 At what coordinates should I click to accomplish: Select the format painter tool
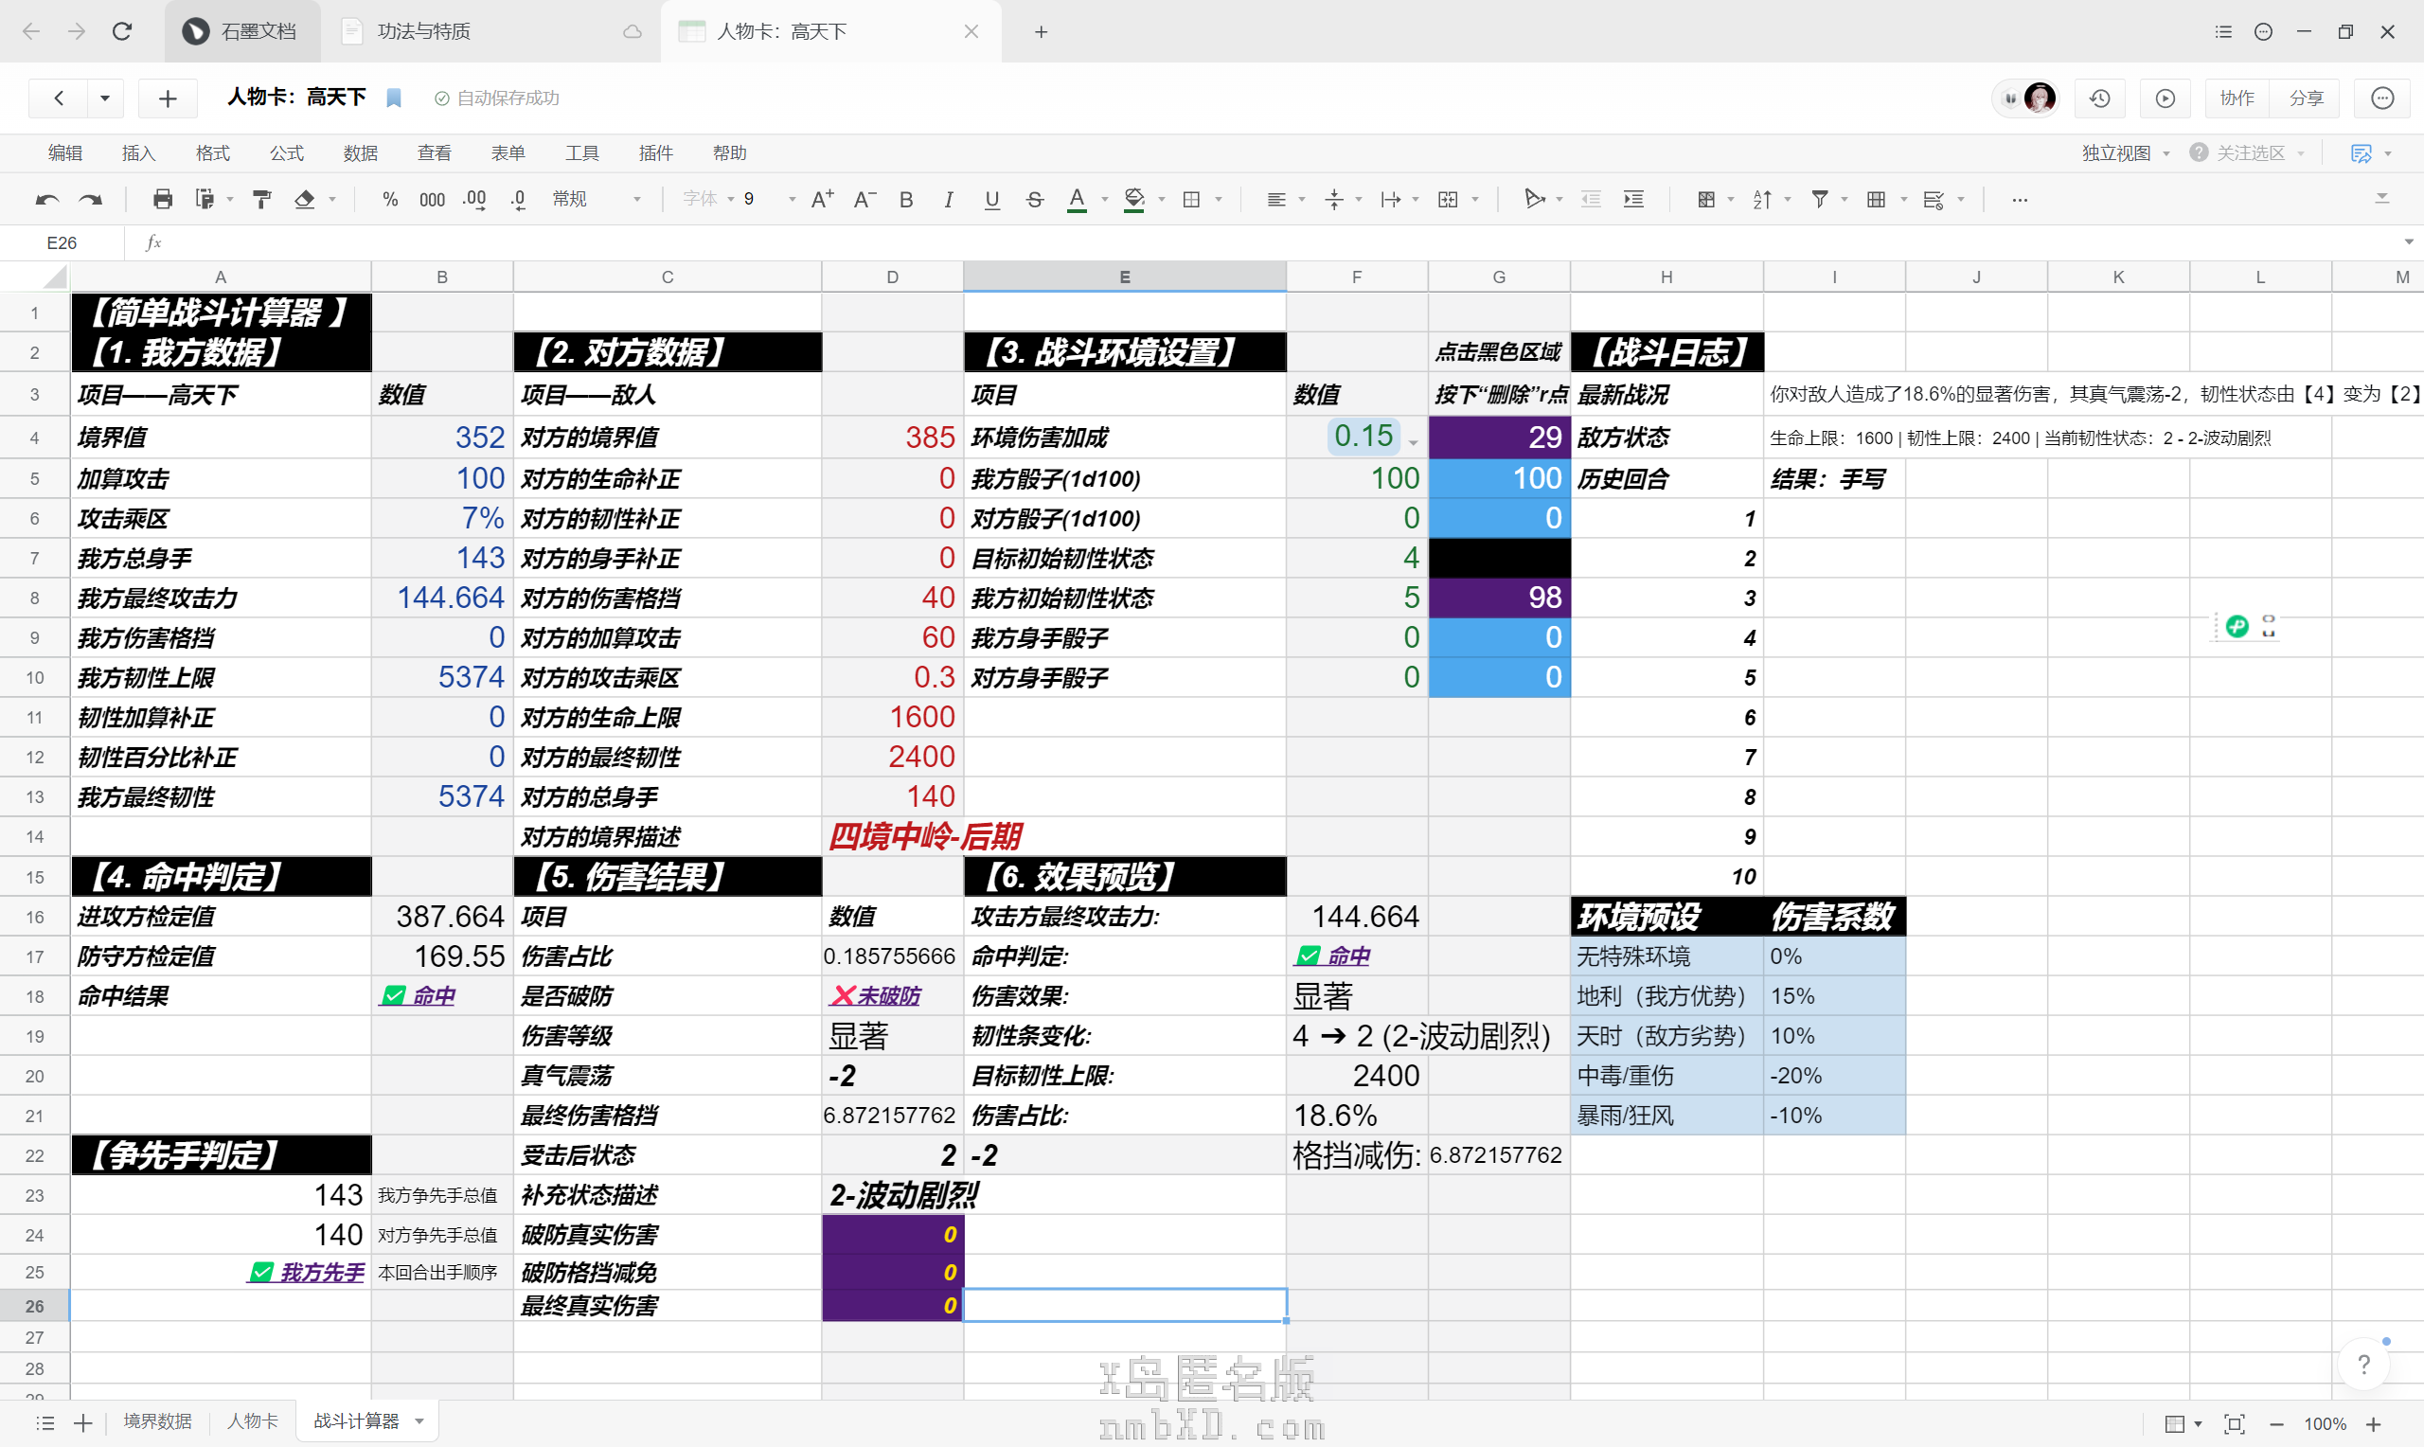tap(261, 200)
